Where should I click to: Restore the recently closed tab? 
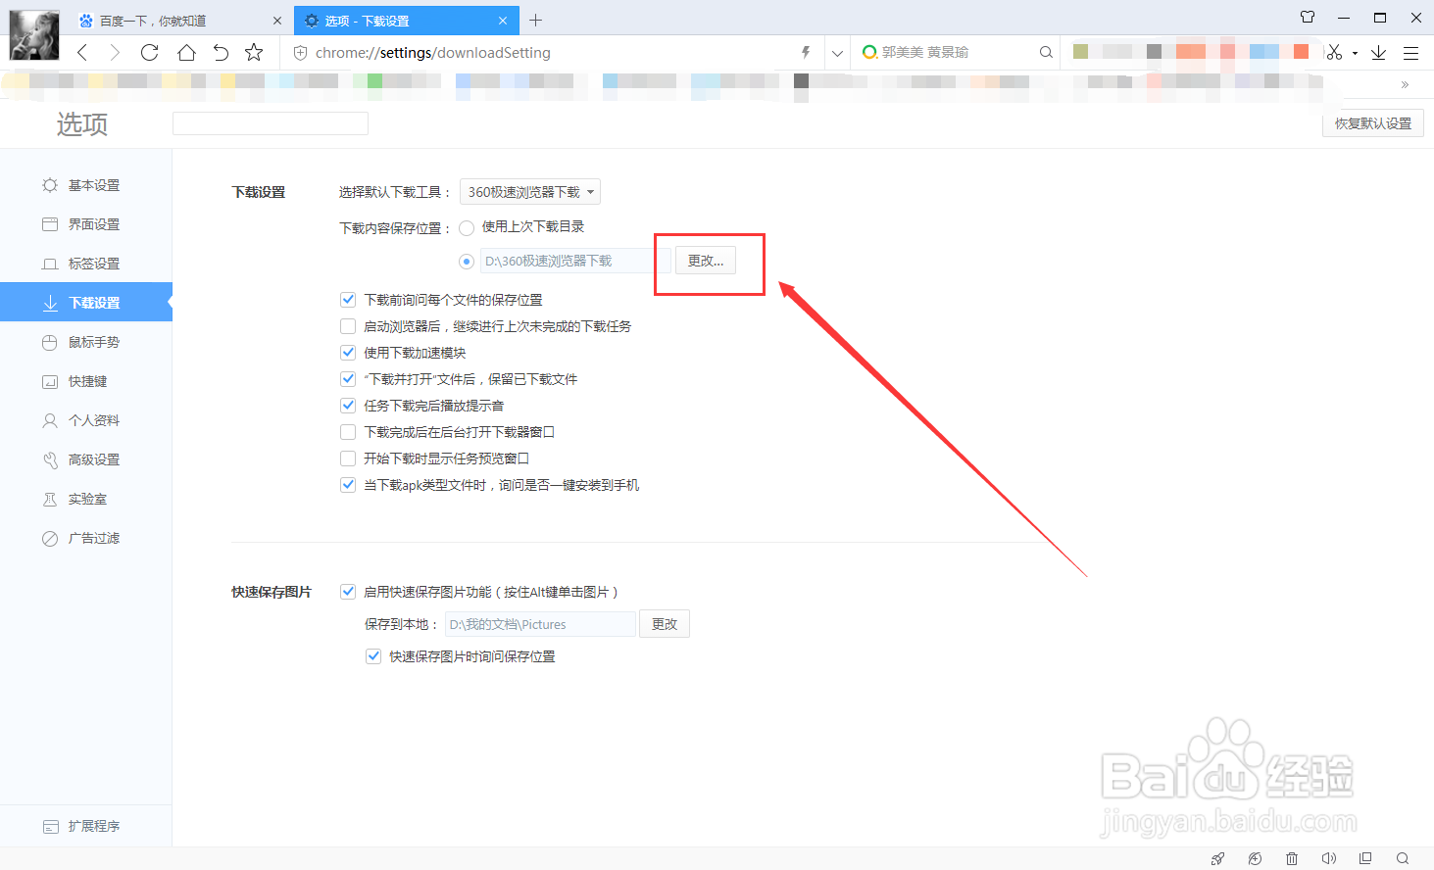point(221,53)
